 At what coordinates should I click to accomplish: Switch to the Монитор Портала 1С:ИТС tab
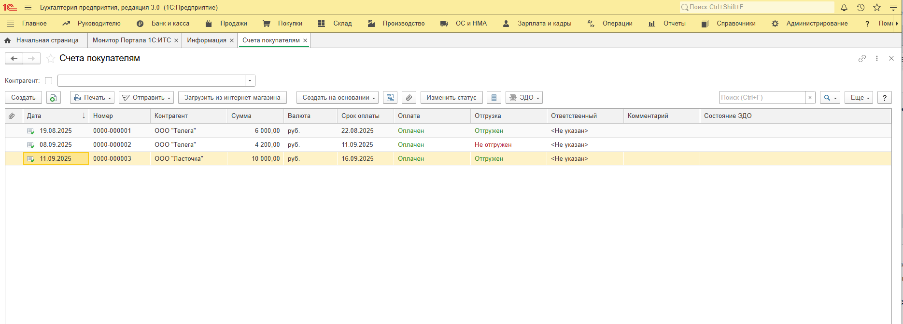pos(131,40)
